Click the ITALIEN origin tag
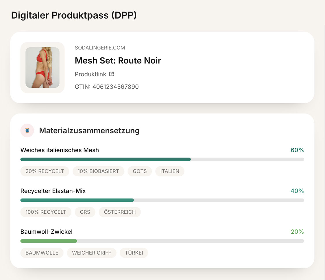Screen dimensions: 325x280 click(x=170, y=171)
